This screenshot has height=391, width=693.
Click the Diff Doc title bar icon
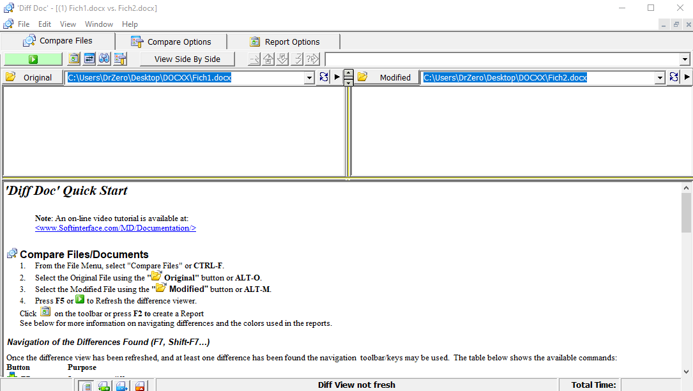(x=8, y=8)
